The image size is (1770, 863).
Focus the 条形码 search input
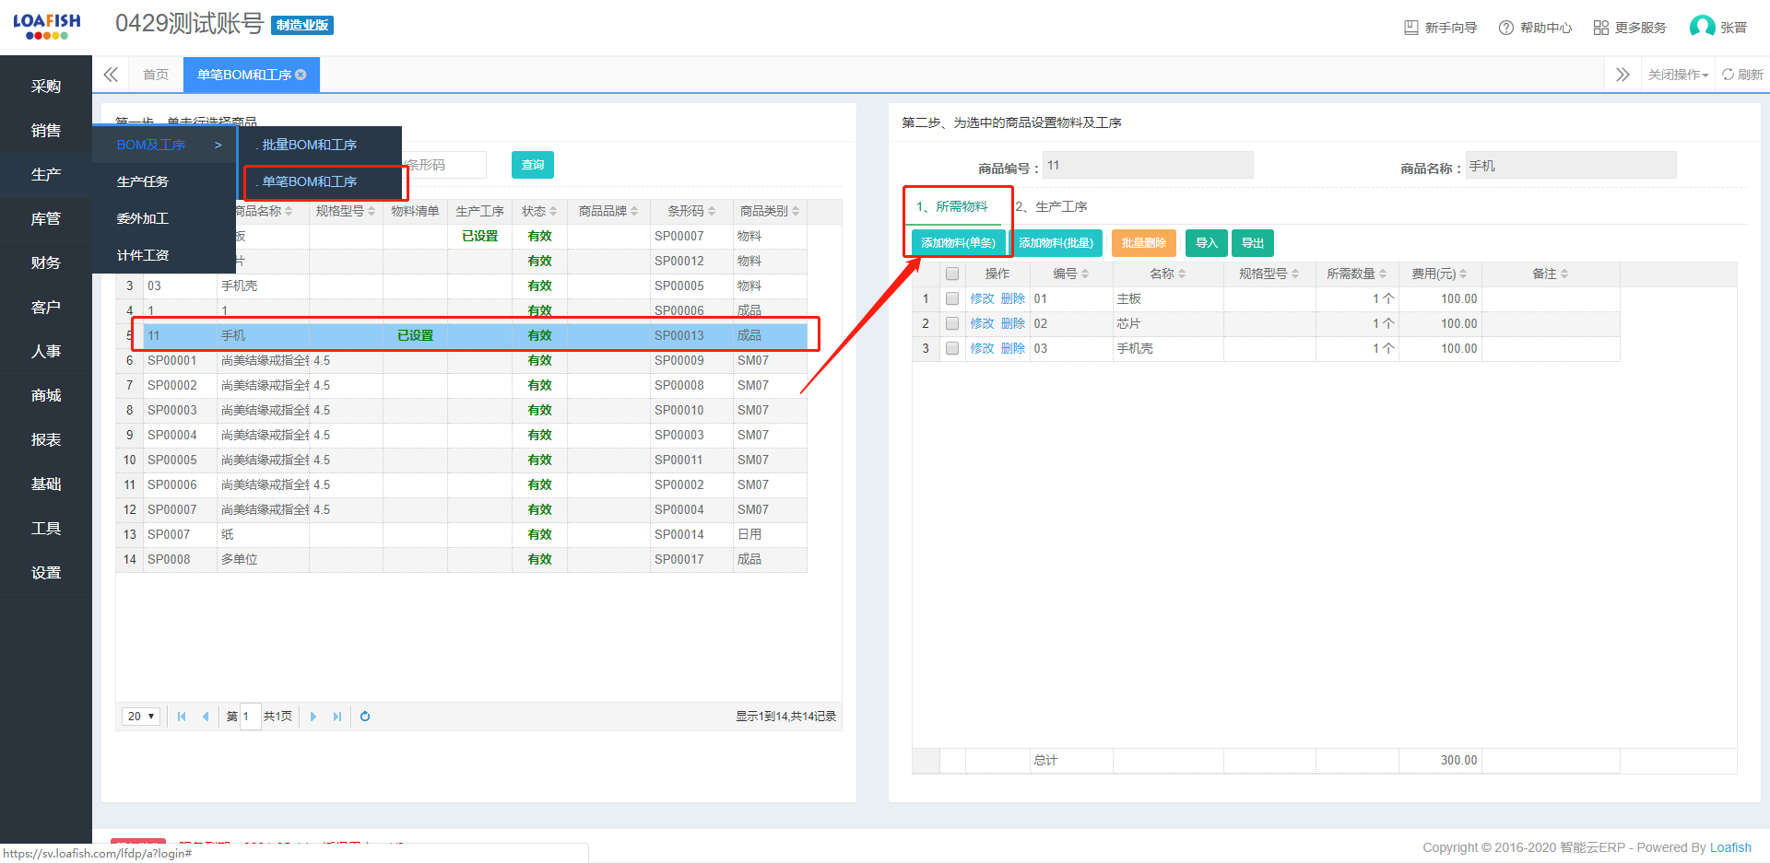(444, 165)
